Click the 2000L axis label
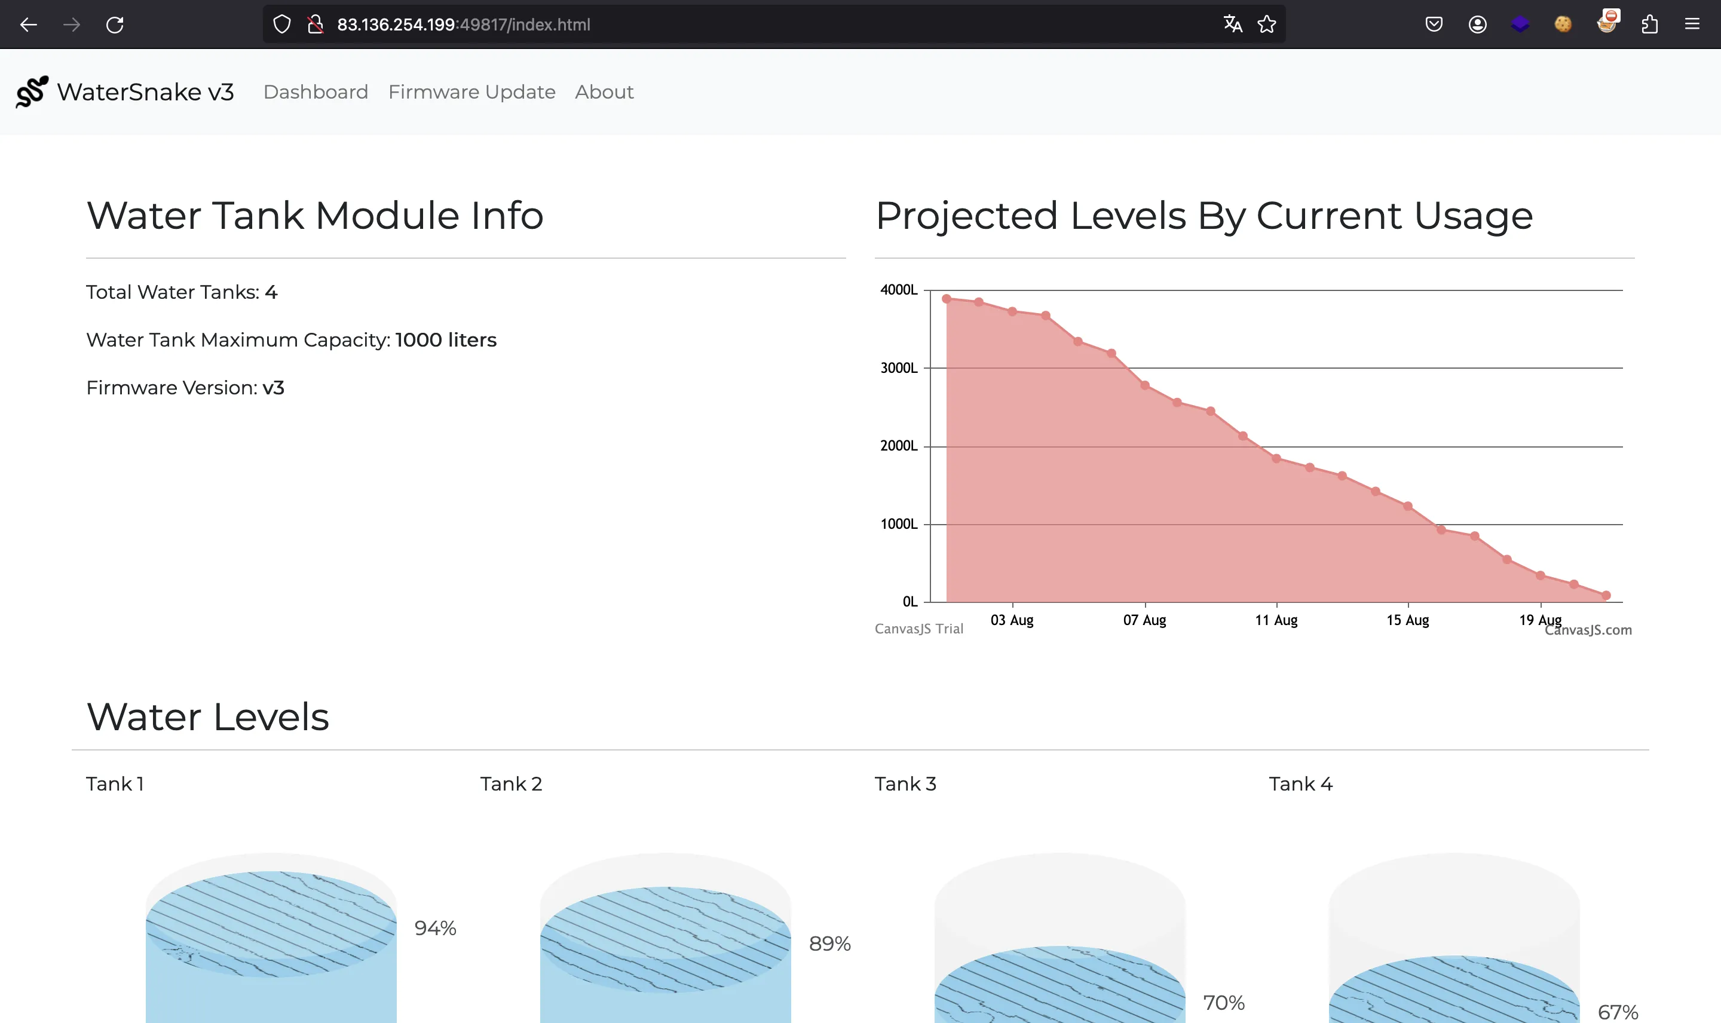The width and height of the screenshot is (1721, 1023). pos(899,446)
